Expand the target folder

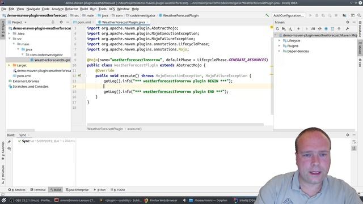pos(10,65)
